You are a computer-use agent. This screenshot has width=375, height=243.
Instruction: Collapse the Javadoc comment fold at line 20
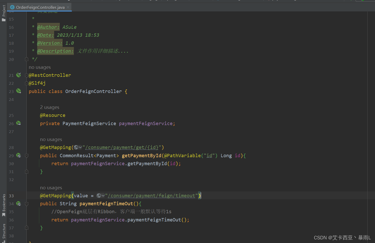pyautogui.click(x=27, y=59)
